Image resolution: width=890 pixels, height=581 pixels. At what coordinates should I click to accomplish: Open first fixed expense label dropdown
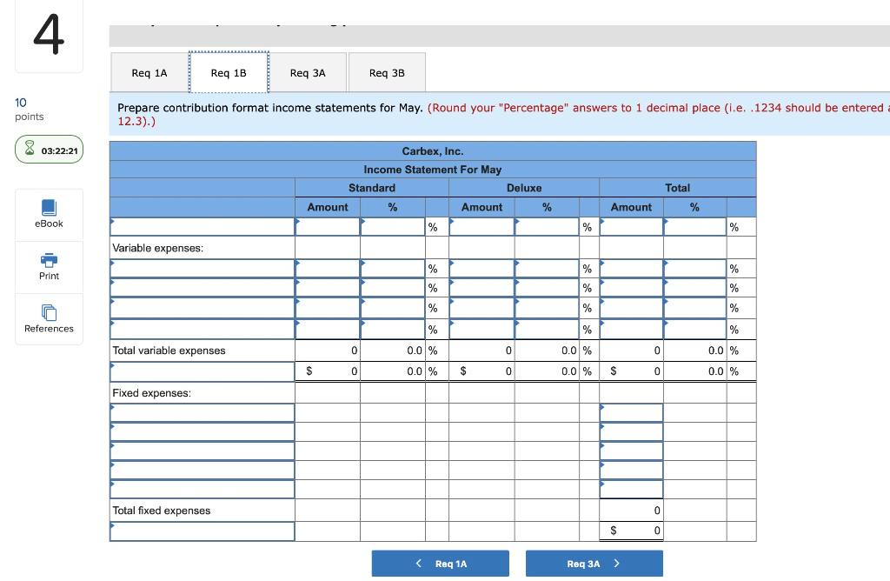click(x=202, y=412)
